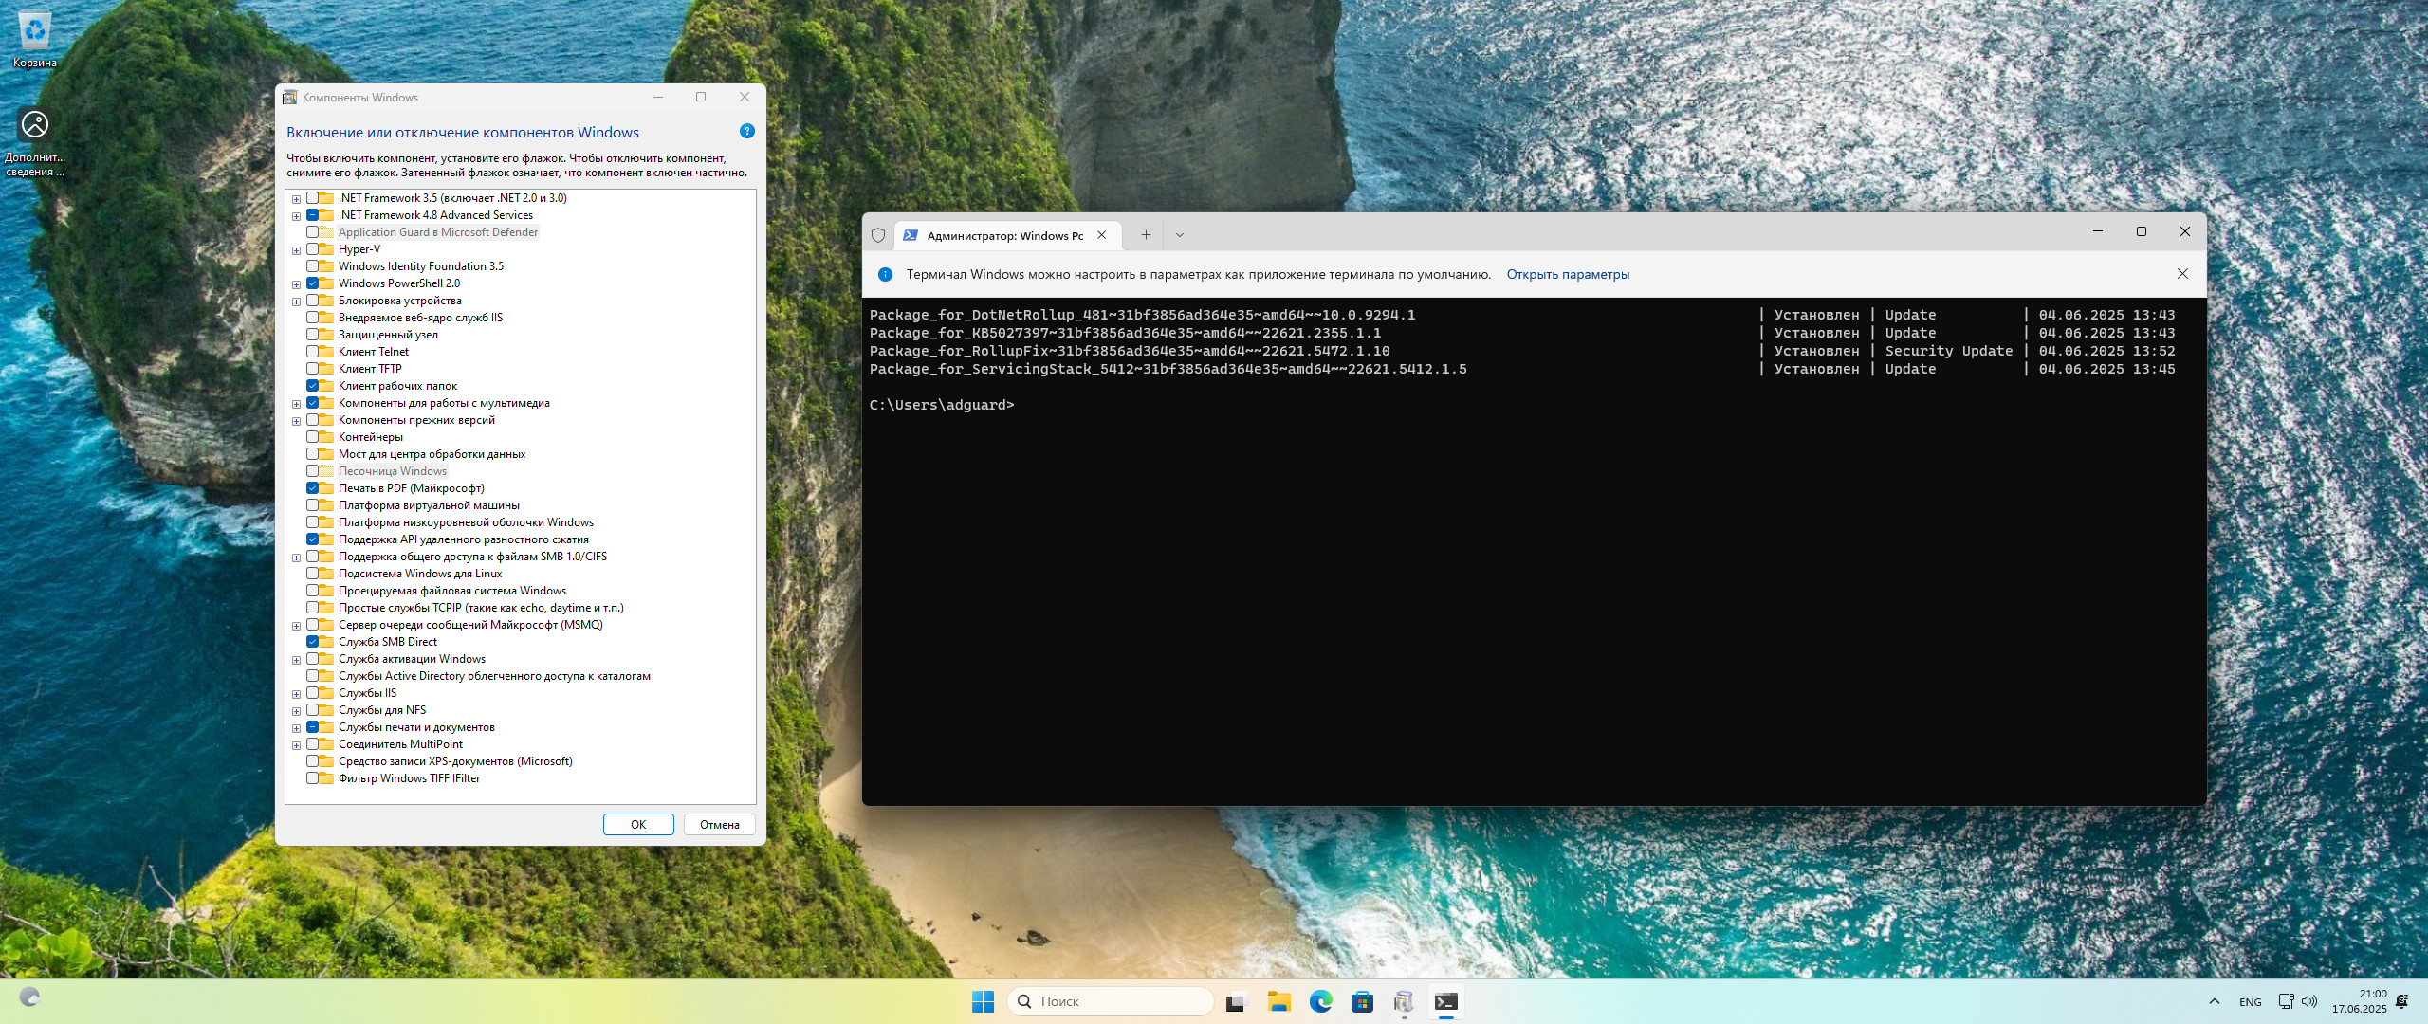Expand the .NET Framework 3.5 tree node
Viewport: 2428px width, 1024px height.
pos(296,199)
